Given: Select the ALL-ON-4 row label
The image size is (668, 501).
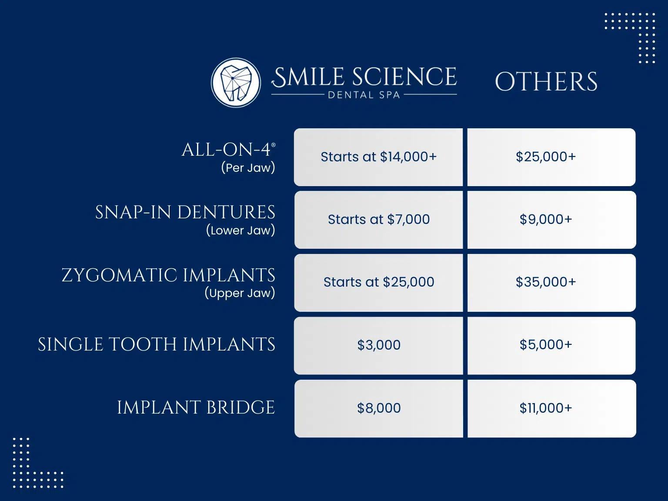Looking at the screenshot, I should coord(228,157).
